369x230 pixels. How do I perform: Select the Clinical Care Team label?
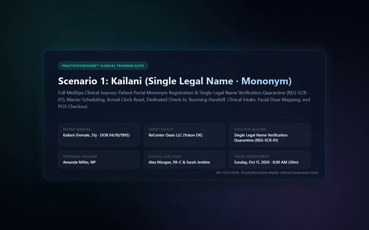click(x=165, y=157)
